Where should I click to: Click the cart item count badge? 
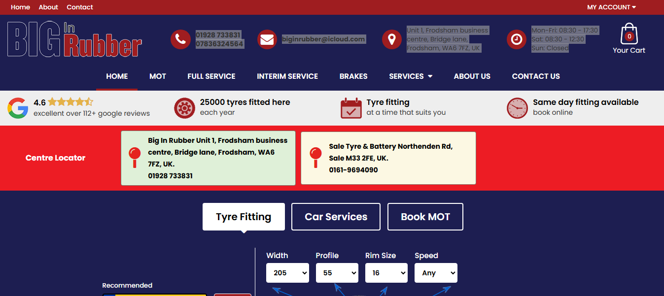[x=629, y=36]
